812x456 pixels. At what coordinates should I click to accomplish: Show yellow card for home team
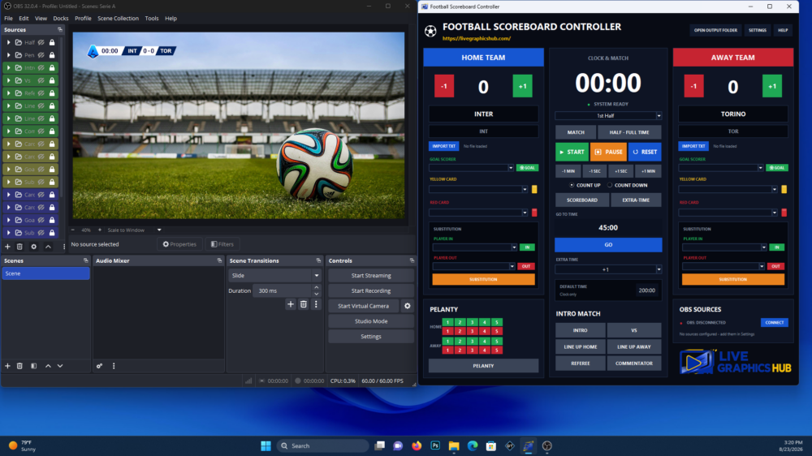(x=534, y=189)
